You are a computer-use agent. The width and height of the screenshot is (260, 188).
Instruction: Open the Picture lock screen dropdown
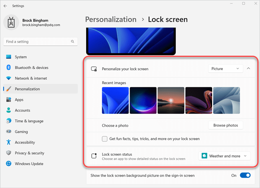[x=225, y=68]
